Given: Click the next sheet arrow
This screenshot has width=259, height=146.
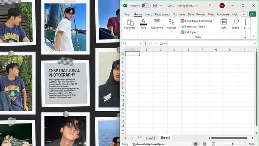Looking at the screenshot, I should point(132,138).
